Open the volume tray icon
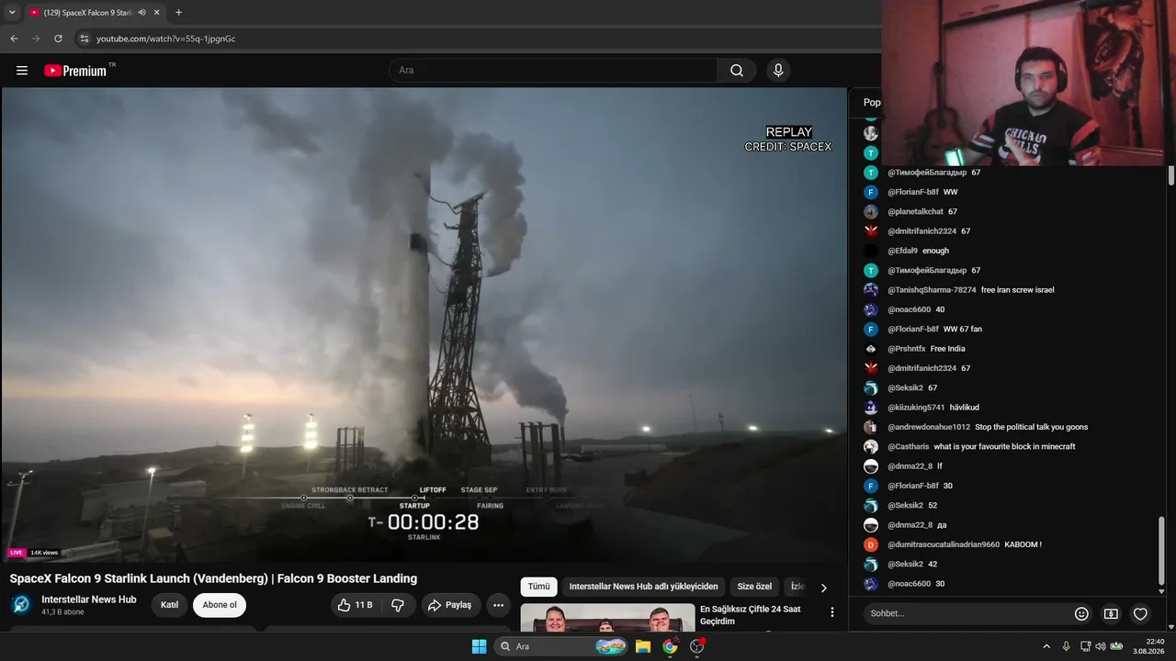 [x=1101, y=646]
